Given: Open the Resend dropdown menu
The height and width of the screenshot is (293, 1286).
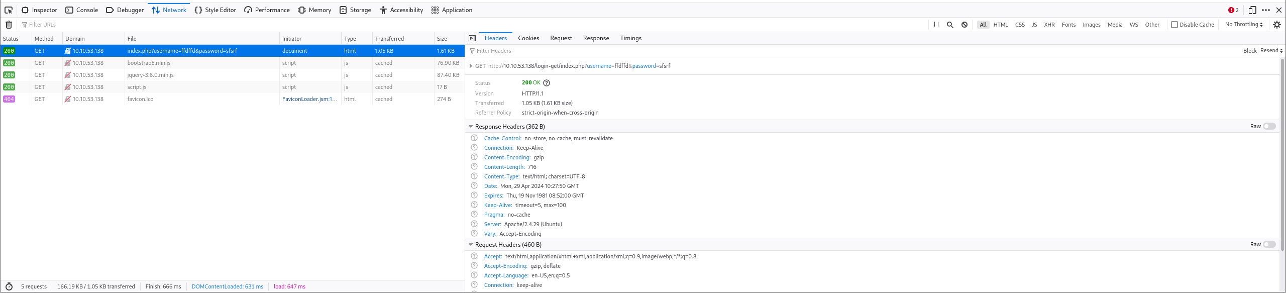Looking at the screenshot, I should tap(1271, 51).
